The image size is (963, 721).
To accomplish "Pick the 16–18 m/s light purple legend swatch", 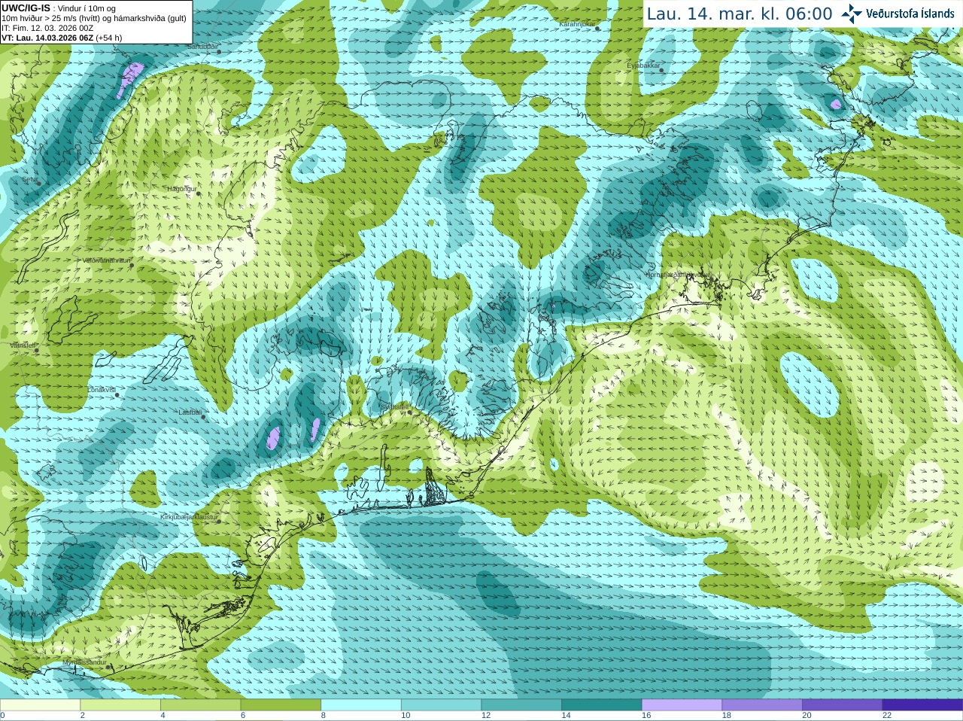I will [682, 704].
